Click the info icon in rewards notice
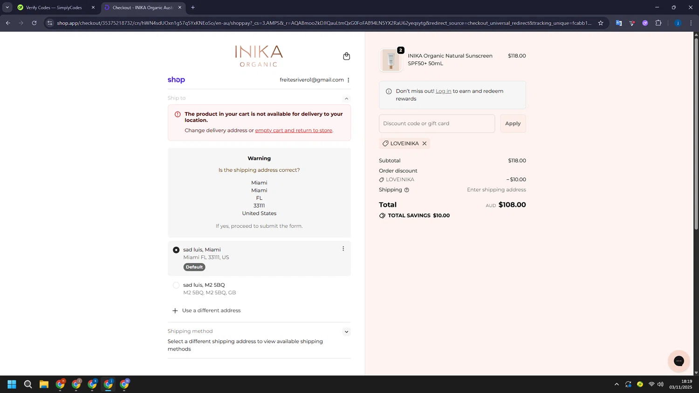 click(x=389, y=91)
